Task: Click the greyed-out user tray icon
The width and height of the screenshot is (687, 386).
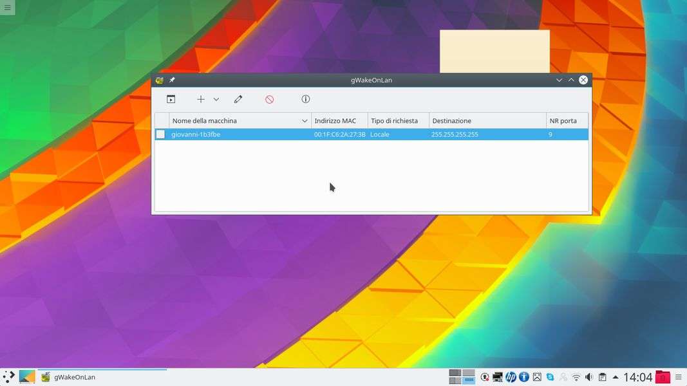Action: point(563,377)
